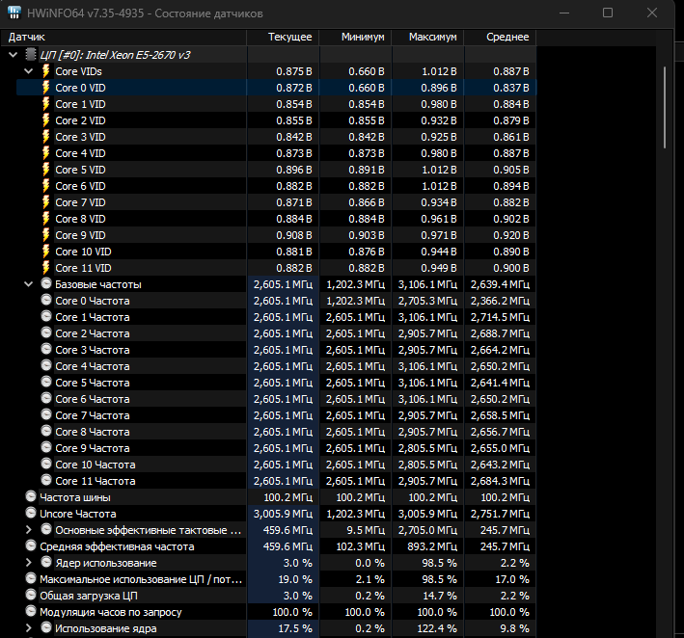The width and height of the screenshot is (684, 638).
Task: Click lightning icon of Core 11 VID
Action: [45, 268]
